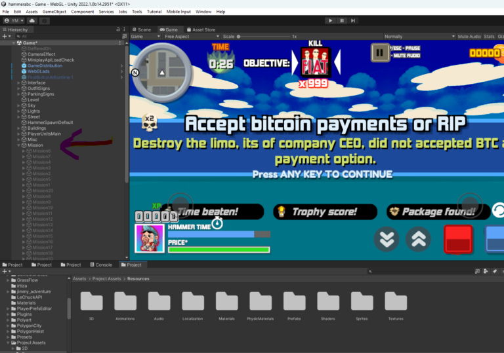Open the Prefabs folder
The image size is (504, 353).
[x=294, y=306]
